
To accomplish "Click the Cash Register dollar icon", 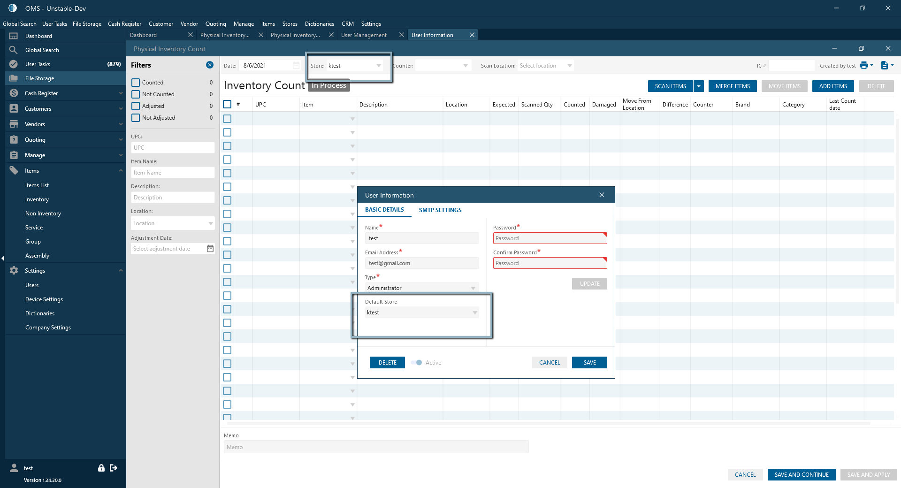I will (x=14, y=93).
